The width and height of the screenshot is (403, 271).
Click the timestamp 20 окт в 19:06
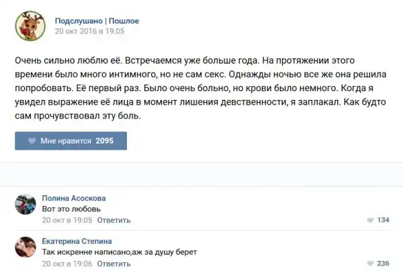click(x=66, y=264)
